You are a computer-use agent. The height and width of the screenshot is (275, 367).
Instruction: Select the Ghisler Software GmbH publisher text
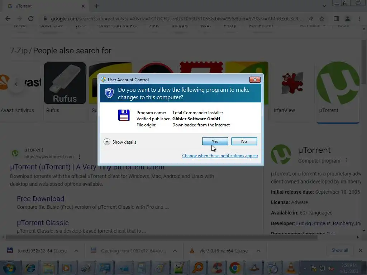click(x=196, y=119)
